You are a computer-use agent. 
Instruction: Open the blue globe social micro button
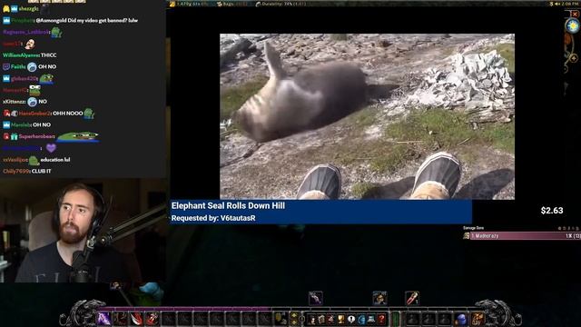tap(361, 319)
